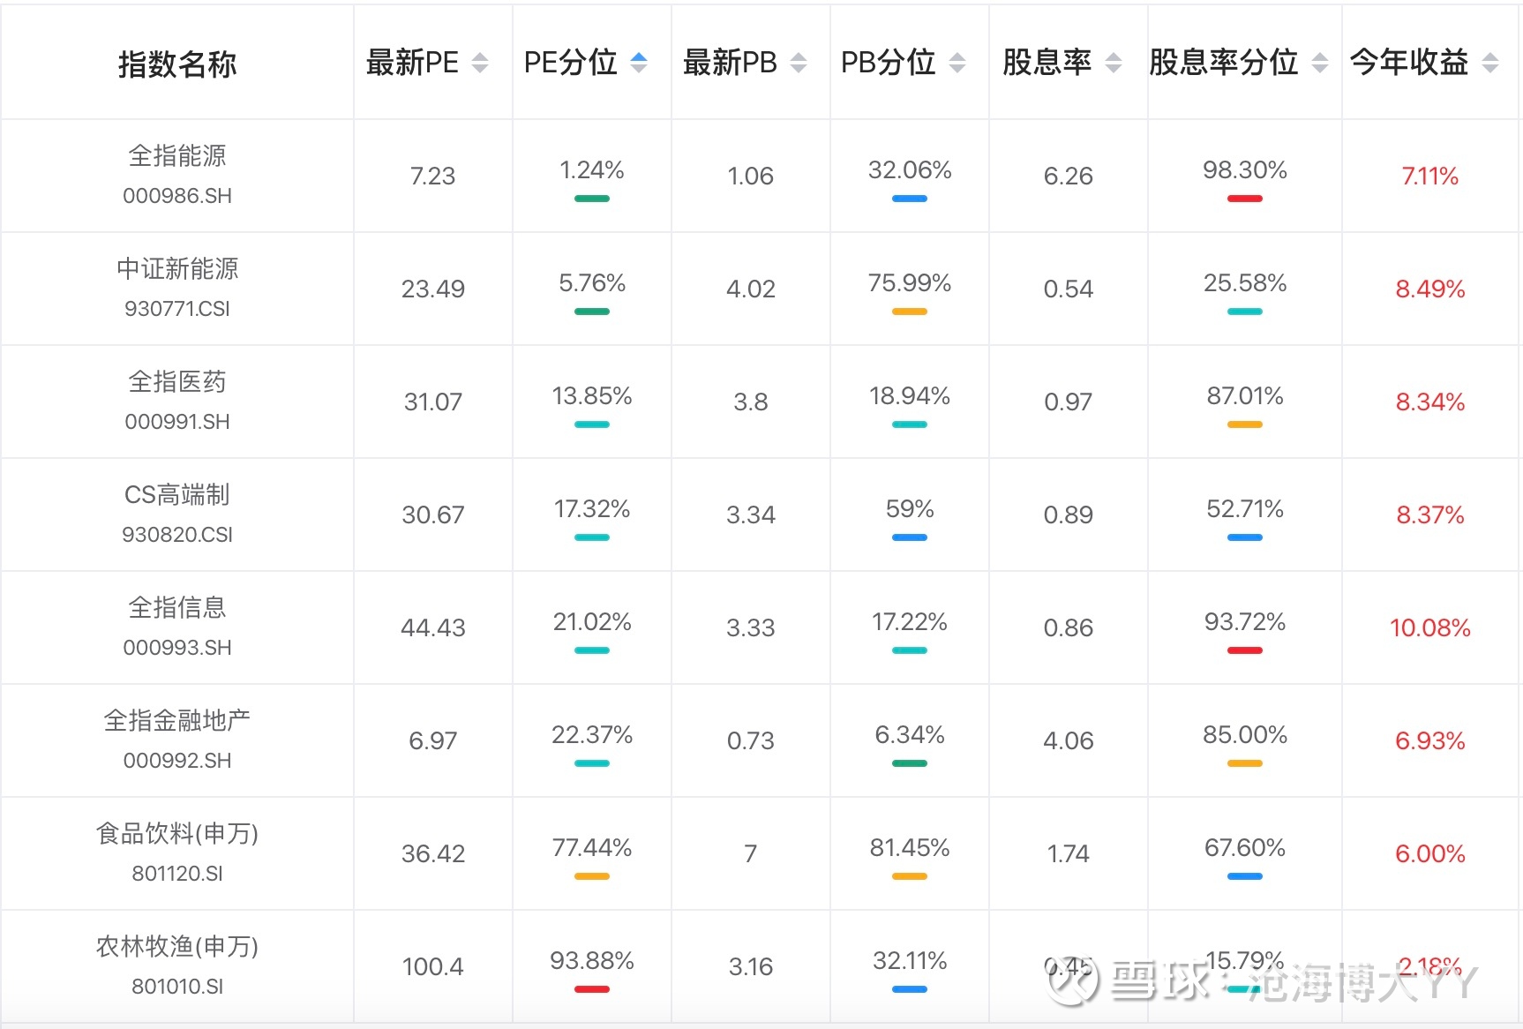Select index code 000991.SH
1523x1029 pixels.
pyautogui.click(x=177, y=422)
